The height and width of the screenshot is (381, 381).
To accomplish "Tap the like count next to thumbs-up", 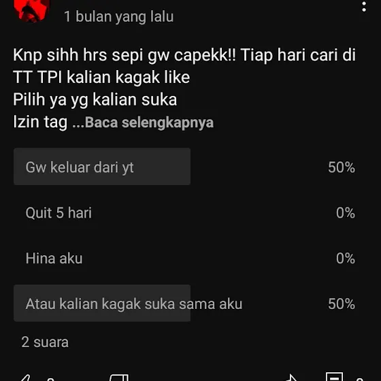I will [x=50, y=379].
